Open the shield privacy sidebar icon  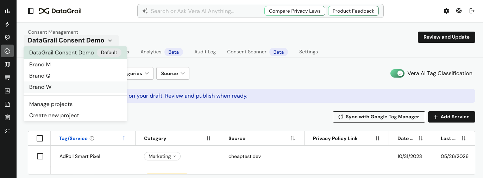pos(7,38)
